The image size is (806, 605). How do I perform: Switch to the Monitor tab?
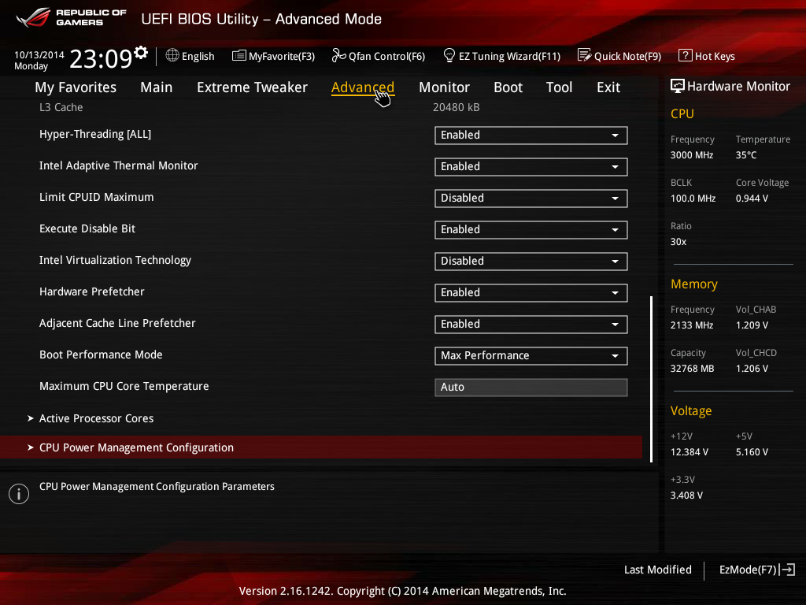(444, 87)
